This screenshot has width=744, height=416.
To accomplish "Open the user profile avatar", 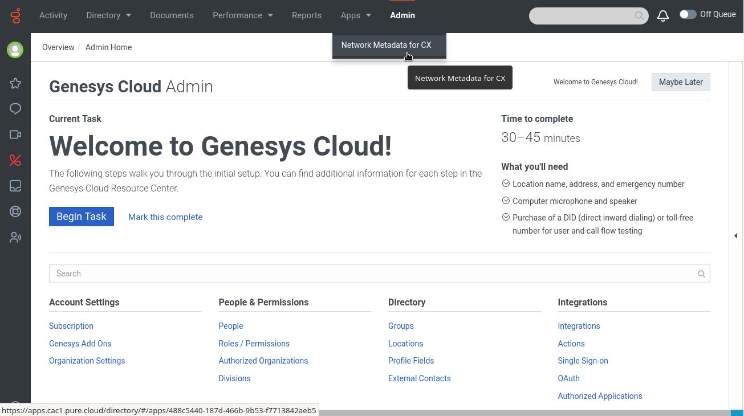I will 15,50.
